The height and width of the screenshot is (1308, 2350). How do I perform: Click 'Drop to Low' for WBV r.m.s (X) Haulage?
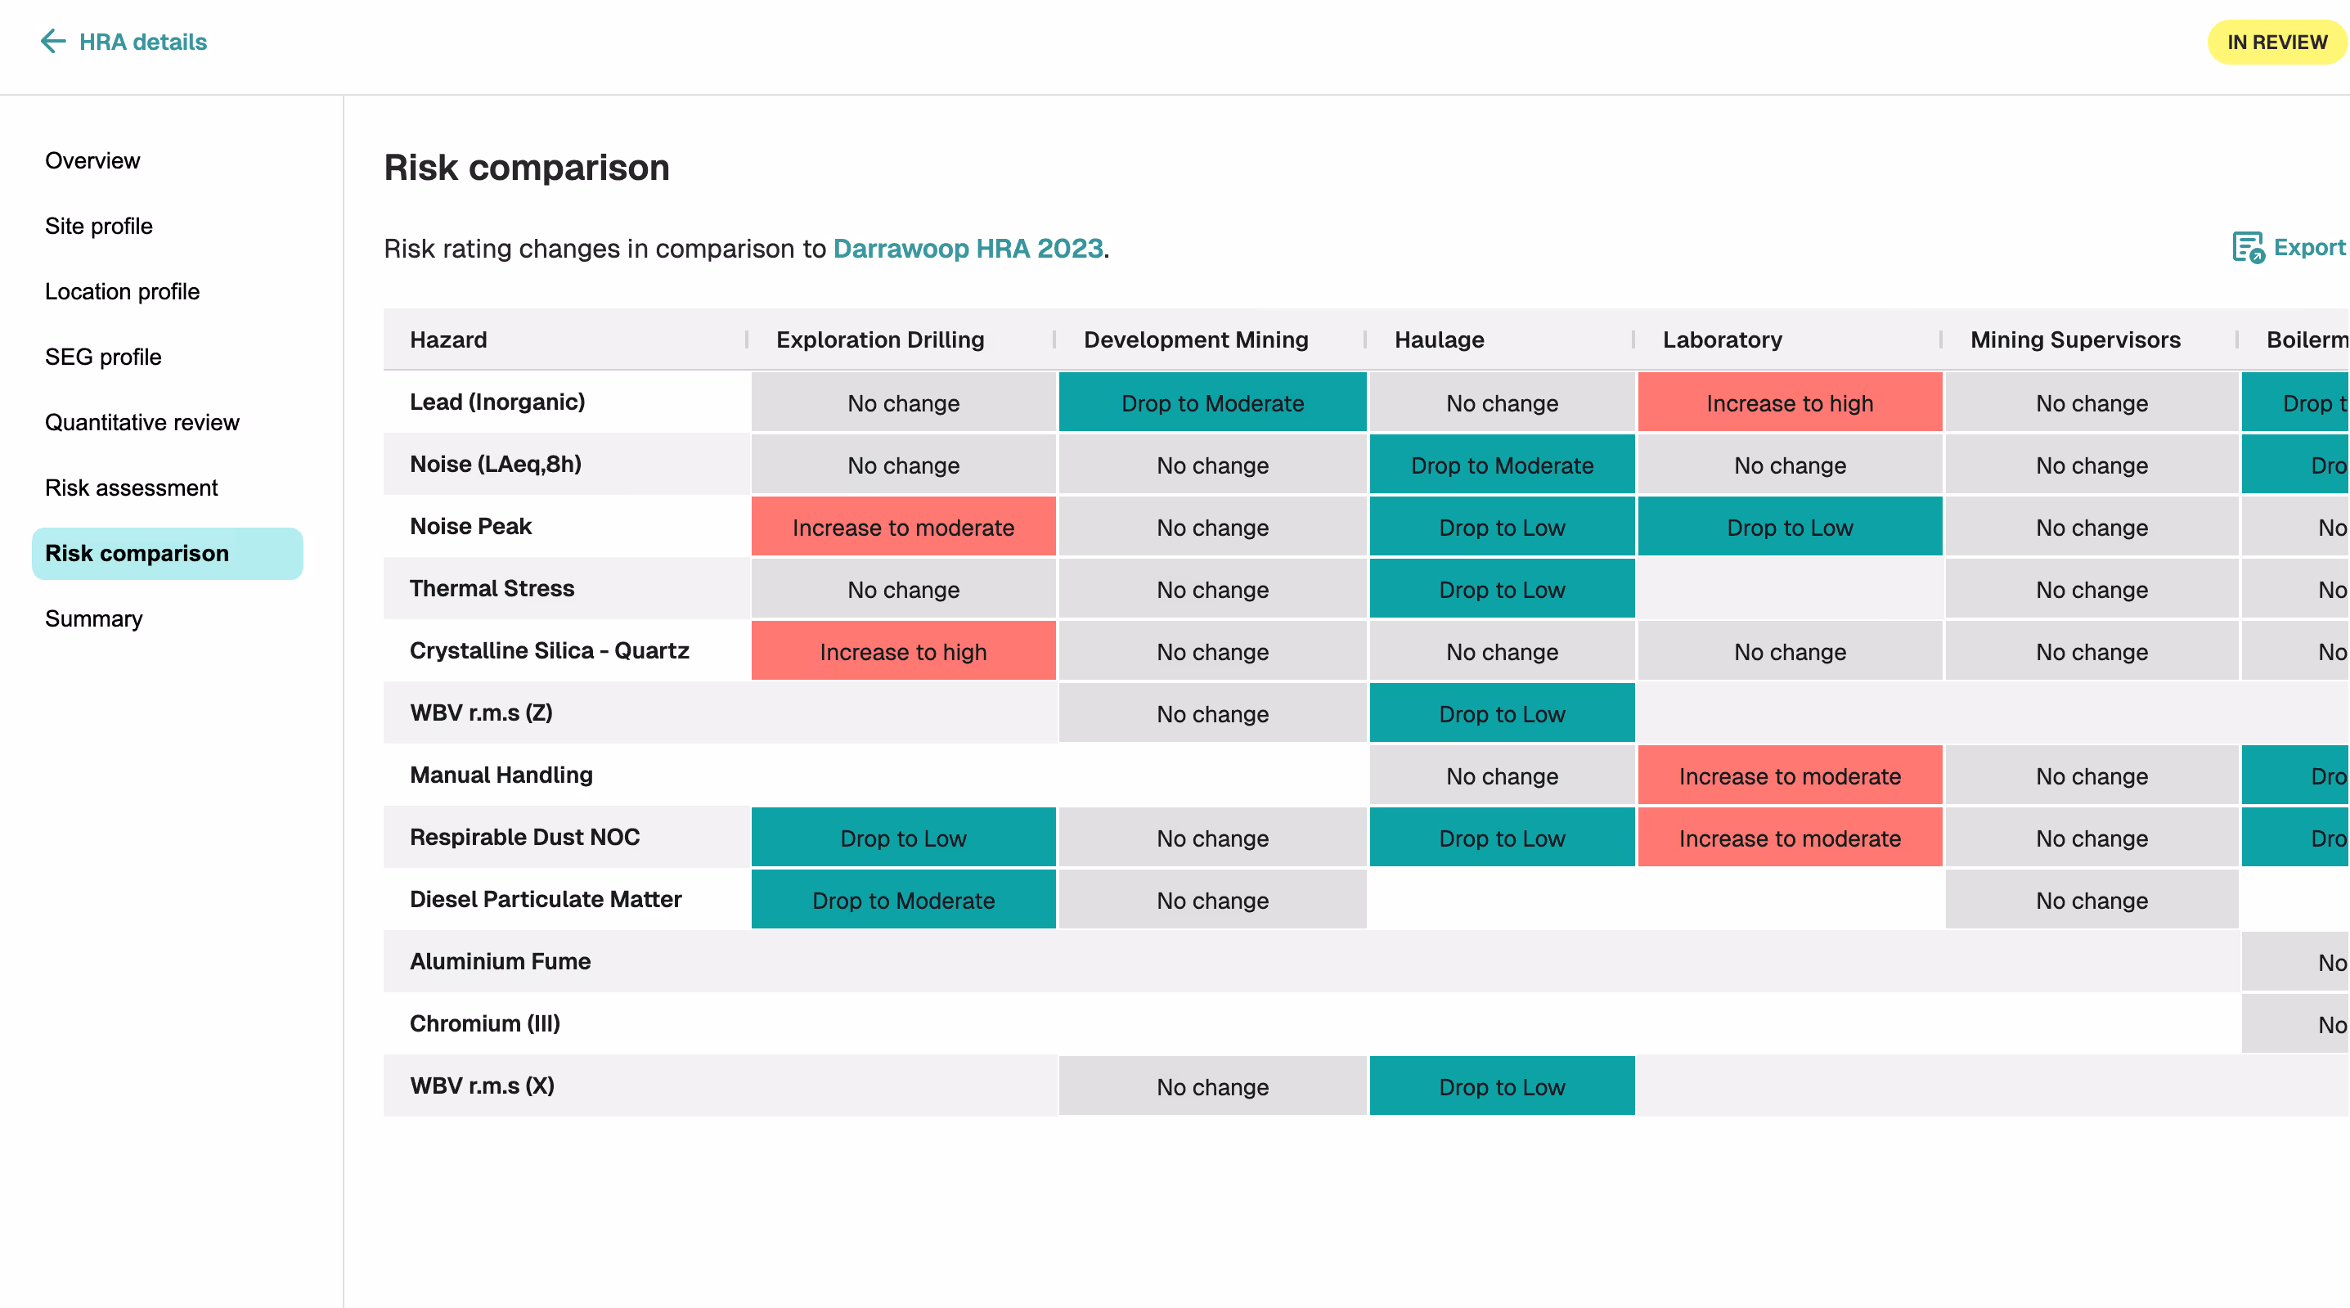[x=1501, y=1086]
